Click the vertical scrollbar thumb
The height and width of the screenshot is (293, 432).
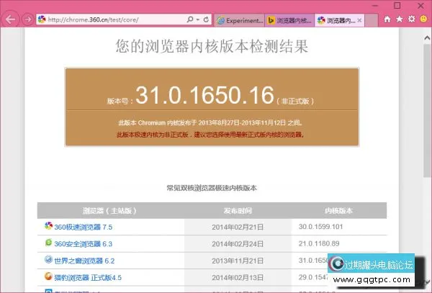[x=427, y=110]
